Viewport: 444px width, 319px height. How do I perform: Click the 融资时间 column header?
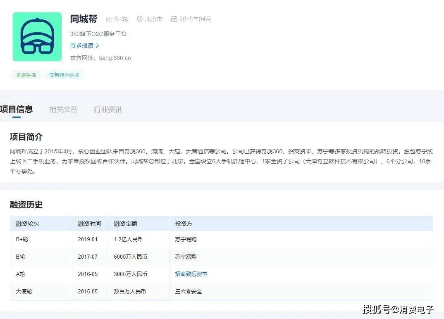(89, 224)
